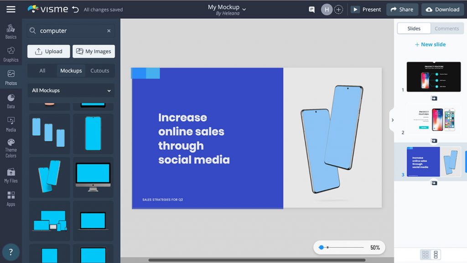Open My Files in the sidebar
The height and width of the screenshot is (263, 467).
click(10, 175)
